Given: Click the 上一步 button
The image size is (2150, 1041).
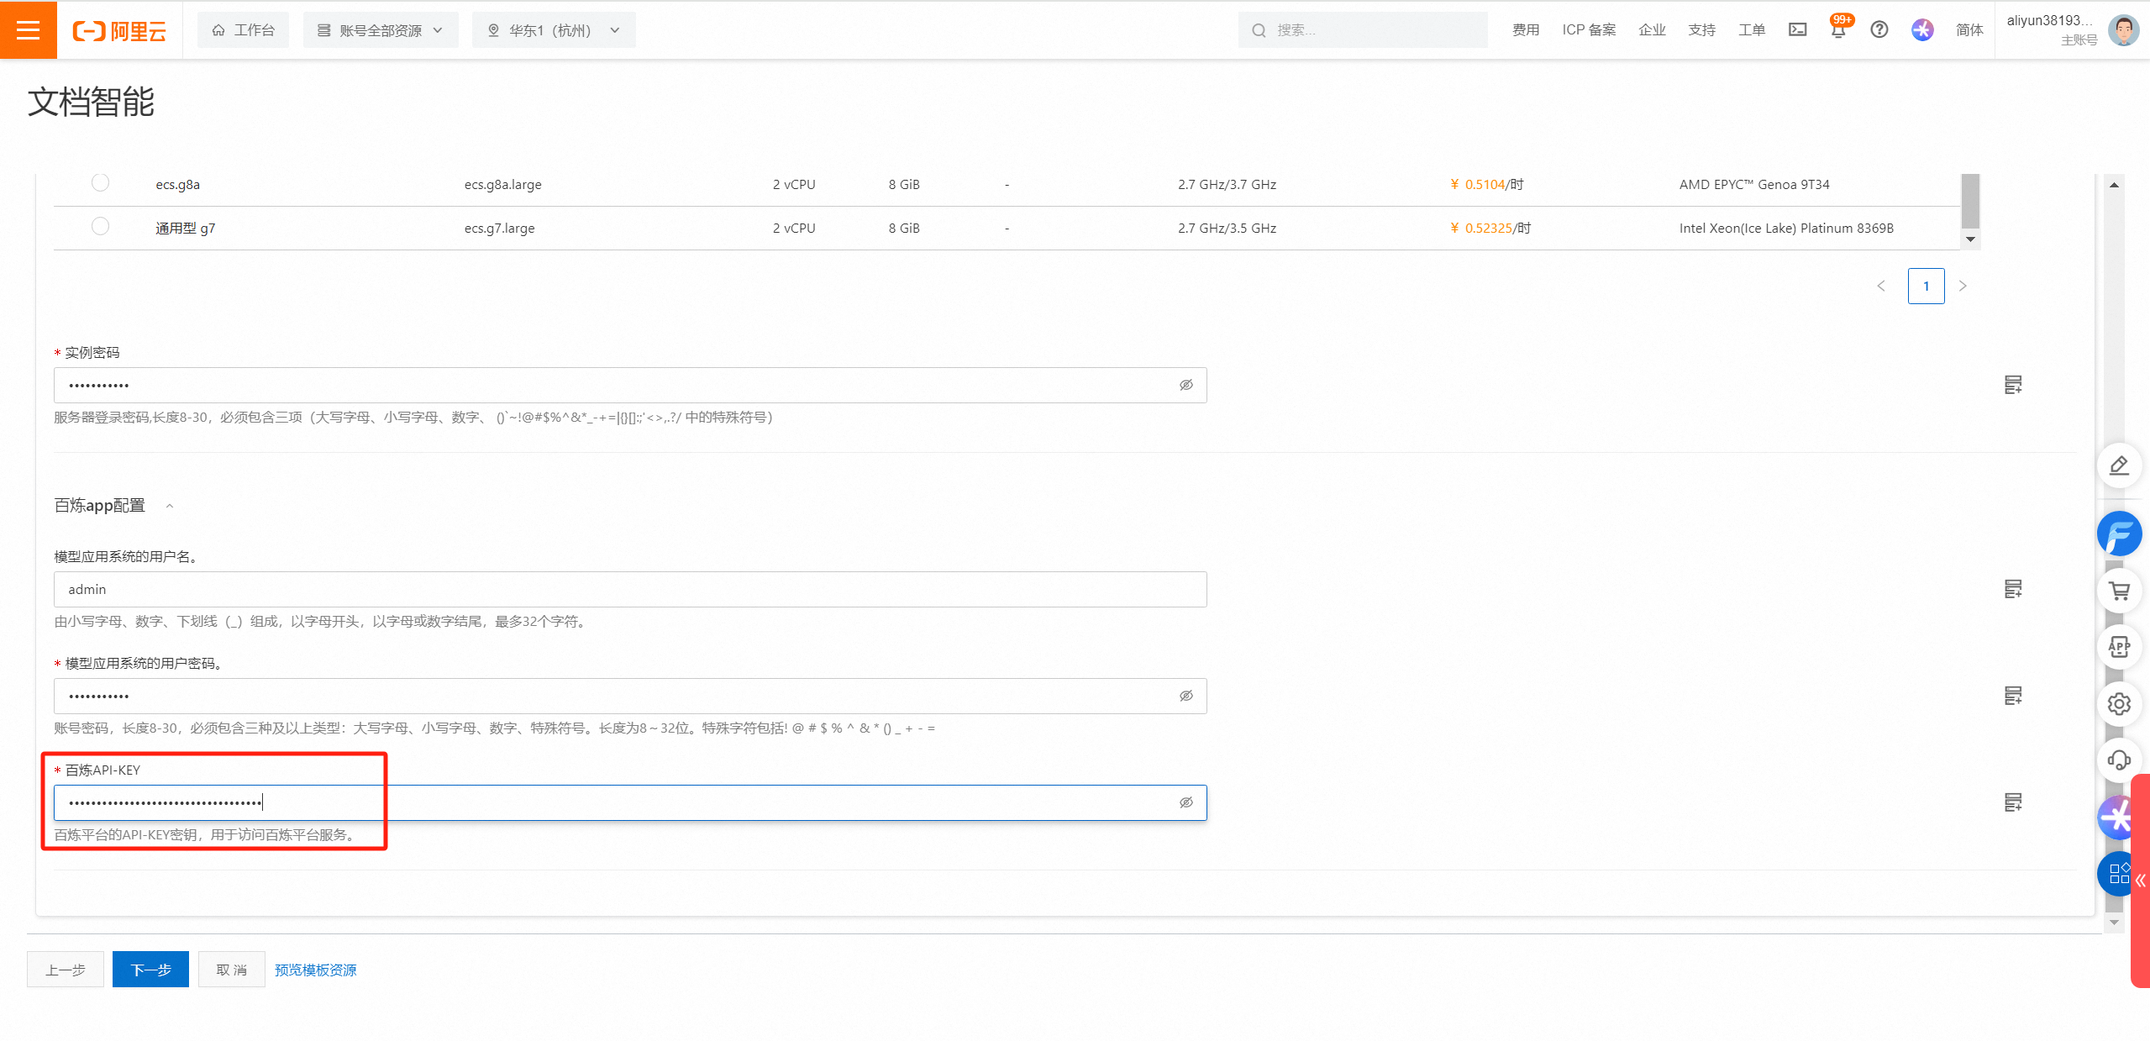Looking at the screenshot, I should [x=66, y=970].
